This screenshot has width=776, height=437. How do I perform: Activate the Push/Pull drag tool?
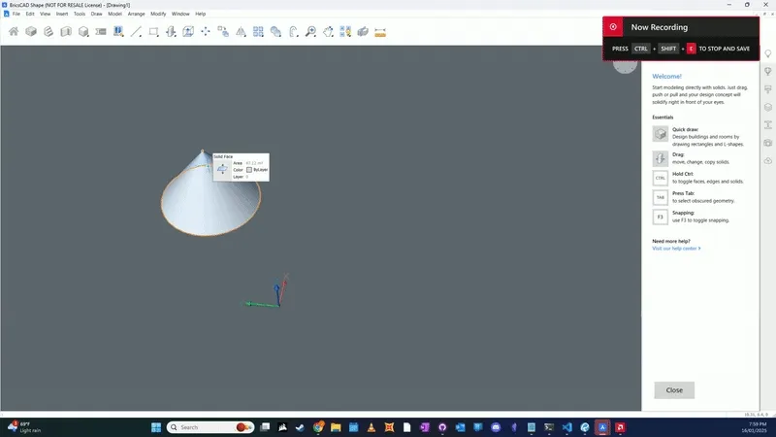(171, 32)
